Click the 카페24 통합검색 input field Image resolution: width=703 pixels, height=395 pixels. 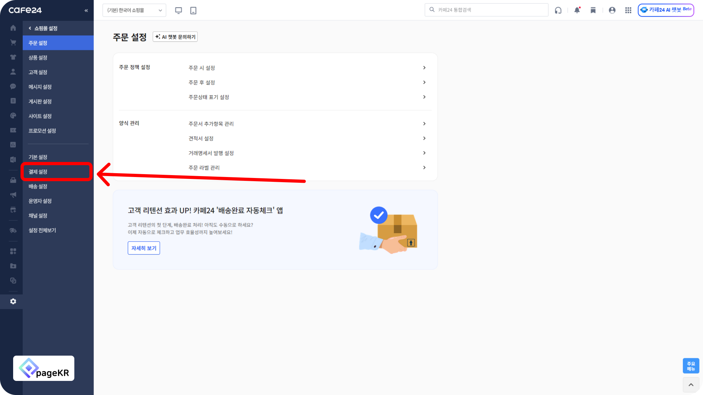(x=490, y=10)
